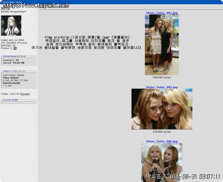Click the 'Last Online: Heute' text
This screenshot has width=223, height=182.
[x=13, y=75]
